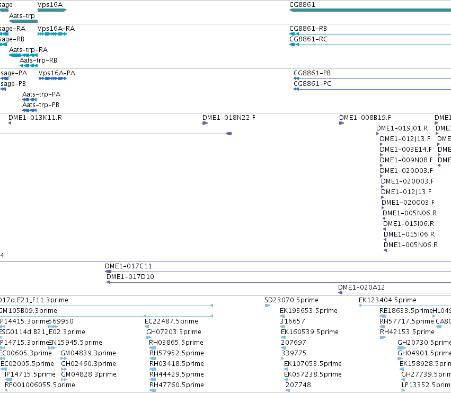Select the EC02005.5prime EST label

[x=27, y=364]
